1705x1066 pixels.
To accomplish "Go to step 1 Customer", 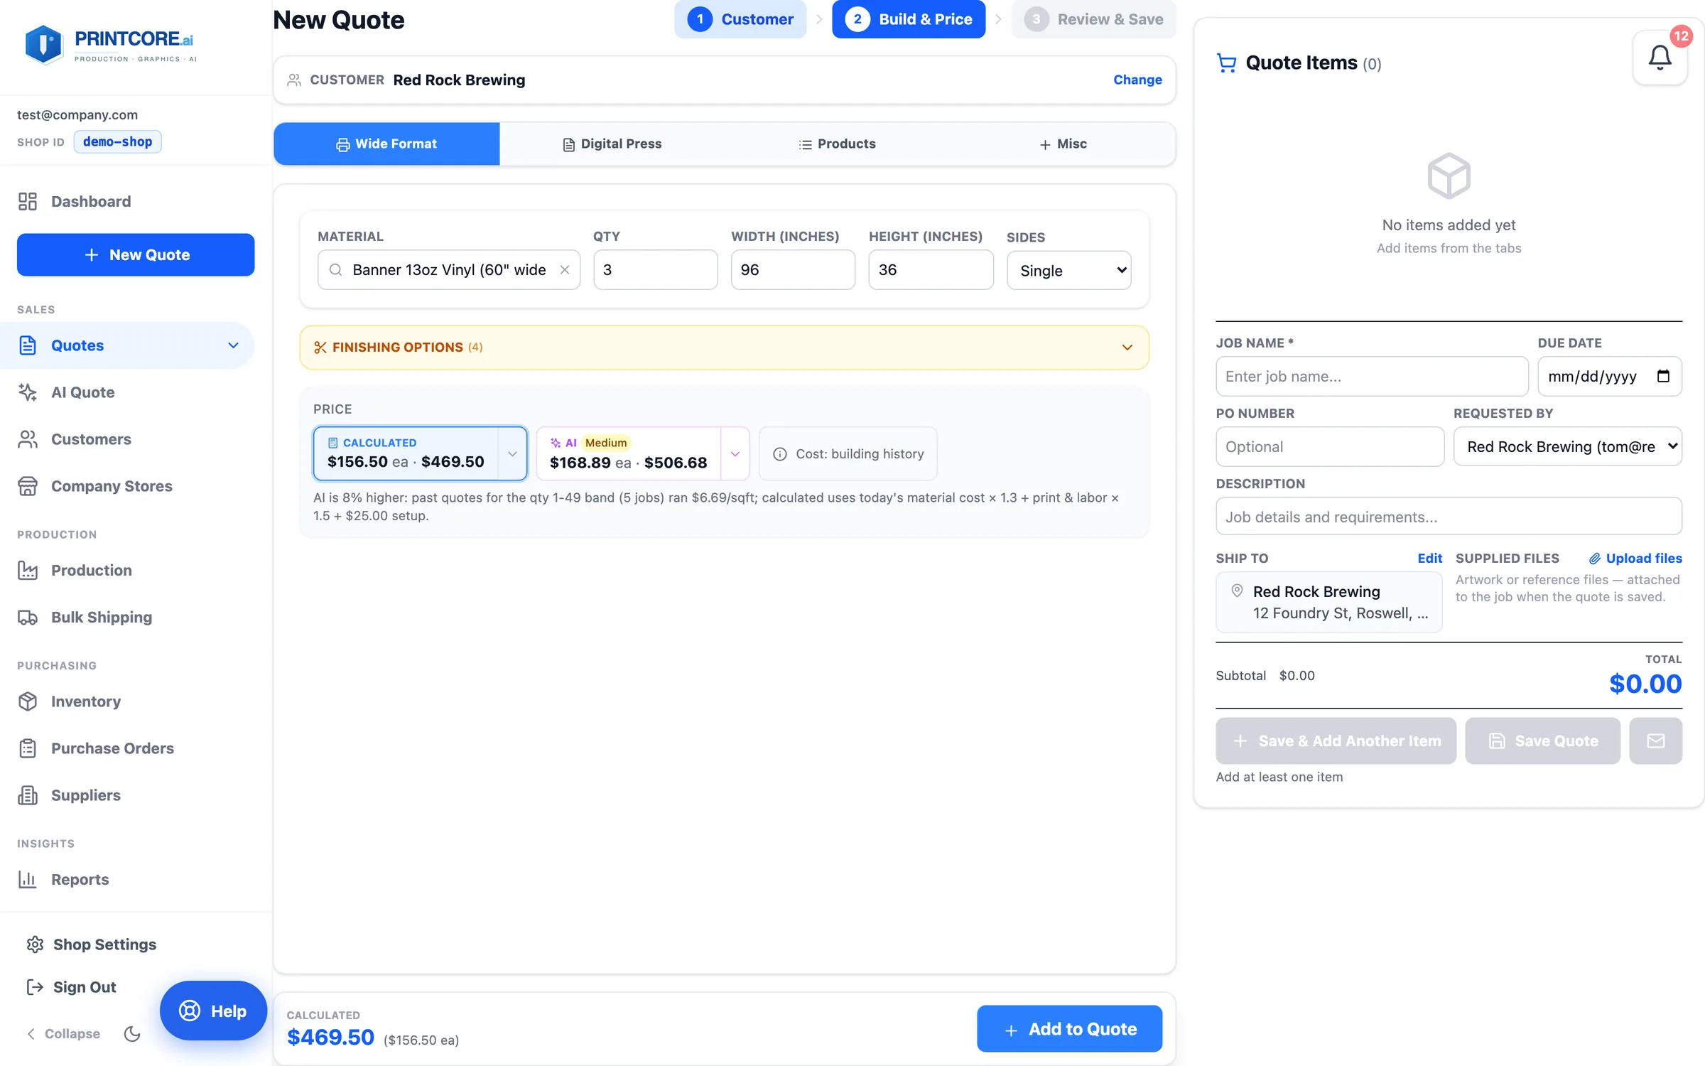I will (740, 19).
